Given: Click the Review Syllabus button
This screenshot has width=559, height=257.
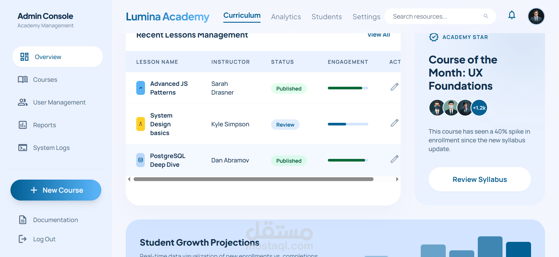Looking at the screenshot, I should [x=480, y=180].
